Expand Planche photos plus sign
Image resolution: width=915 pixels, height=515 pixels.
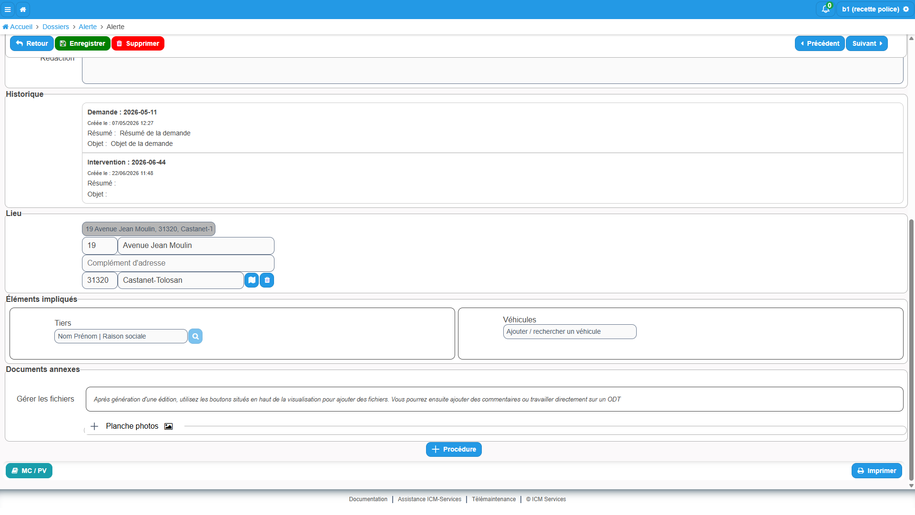pyautogui.click(x=94, y=426)
